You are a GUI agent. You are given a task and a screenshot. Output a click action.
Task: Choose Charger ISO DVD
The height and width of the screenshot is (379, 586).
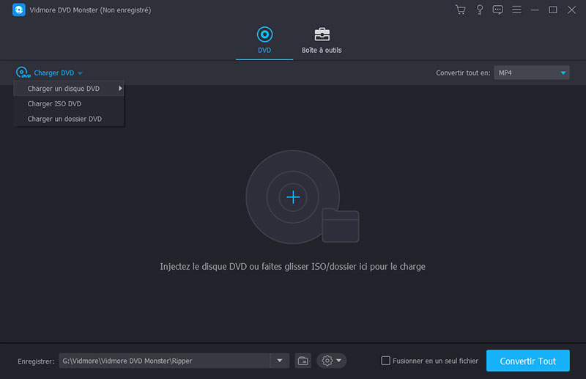pyautogui.click(x=69, y=103)
